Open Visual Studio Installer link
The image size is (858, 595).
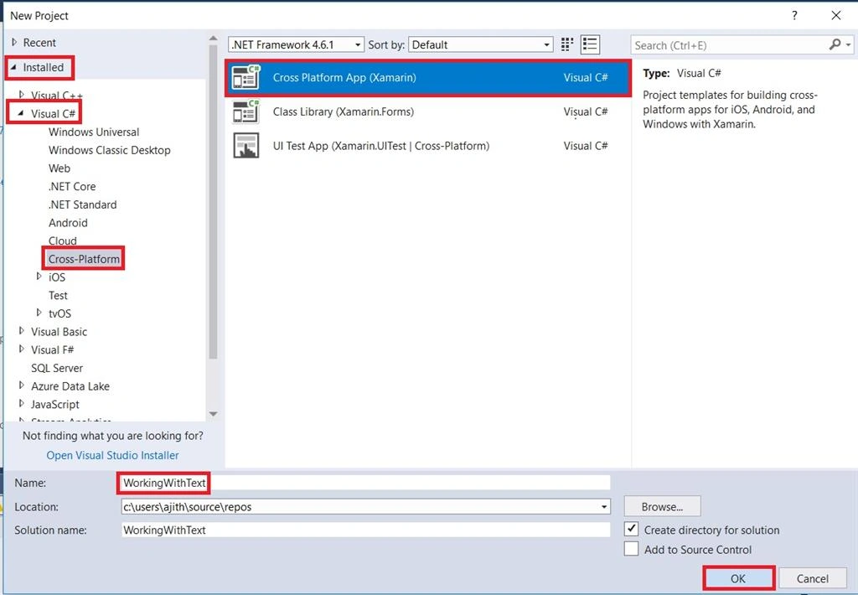(x=112, y=455)
